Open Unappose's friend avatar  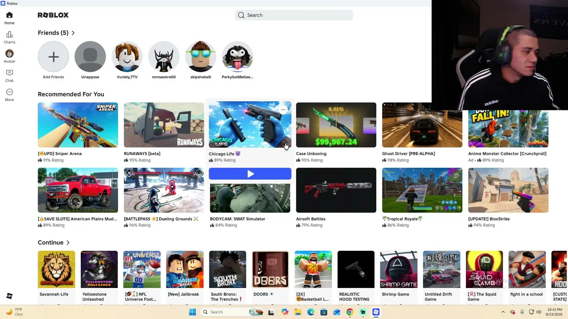click(x=90, y=57)
